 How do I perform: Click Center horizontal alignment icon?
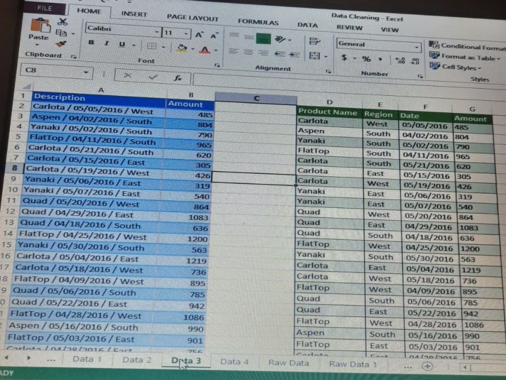coord(248,52)
